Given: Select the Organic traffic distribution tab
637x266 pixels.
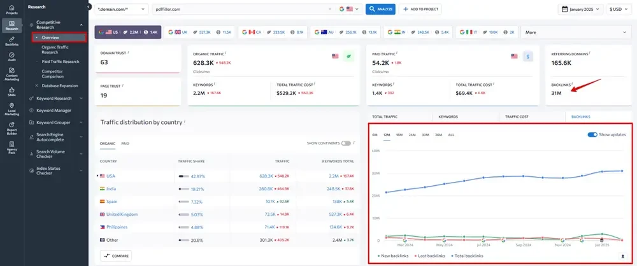Looking at the screenshot, I should click(x=108, y=143).
